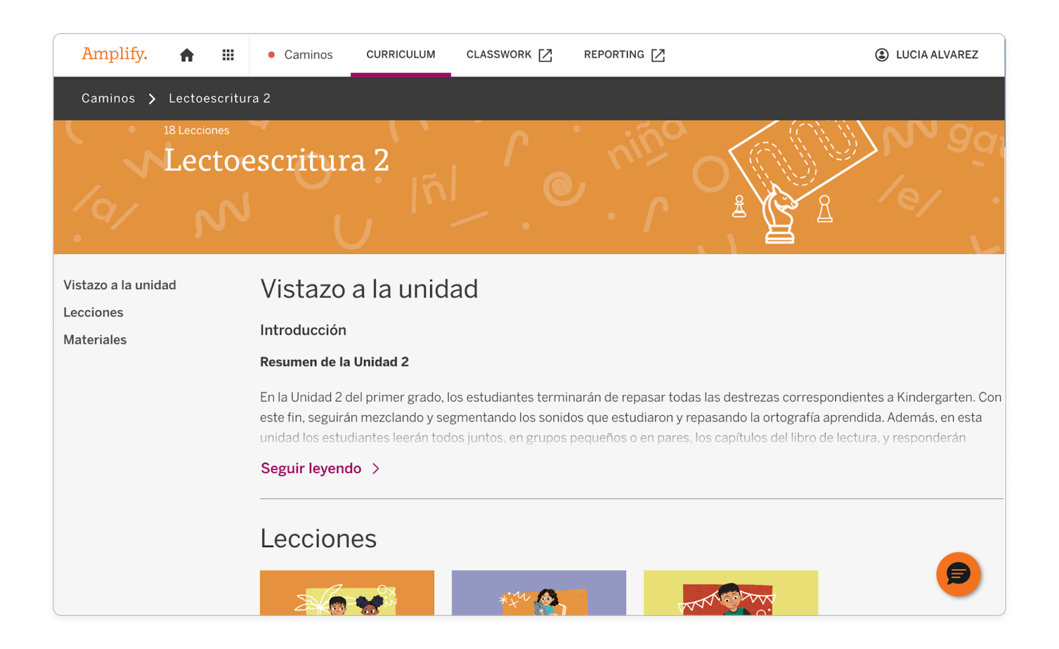Click the breadcrumb chevron after Caminos

(x=153, y=98)
